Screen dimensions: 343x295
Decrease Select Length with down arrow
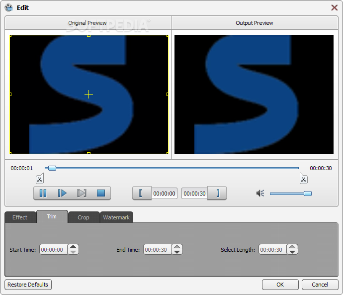click(x=292, y=252)
